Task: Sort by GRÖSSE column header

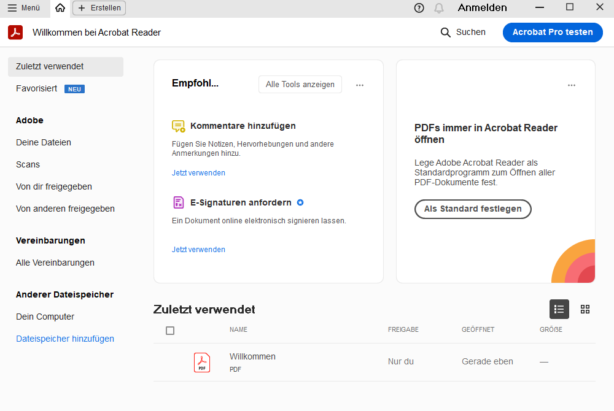Action: [551, 329]
